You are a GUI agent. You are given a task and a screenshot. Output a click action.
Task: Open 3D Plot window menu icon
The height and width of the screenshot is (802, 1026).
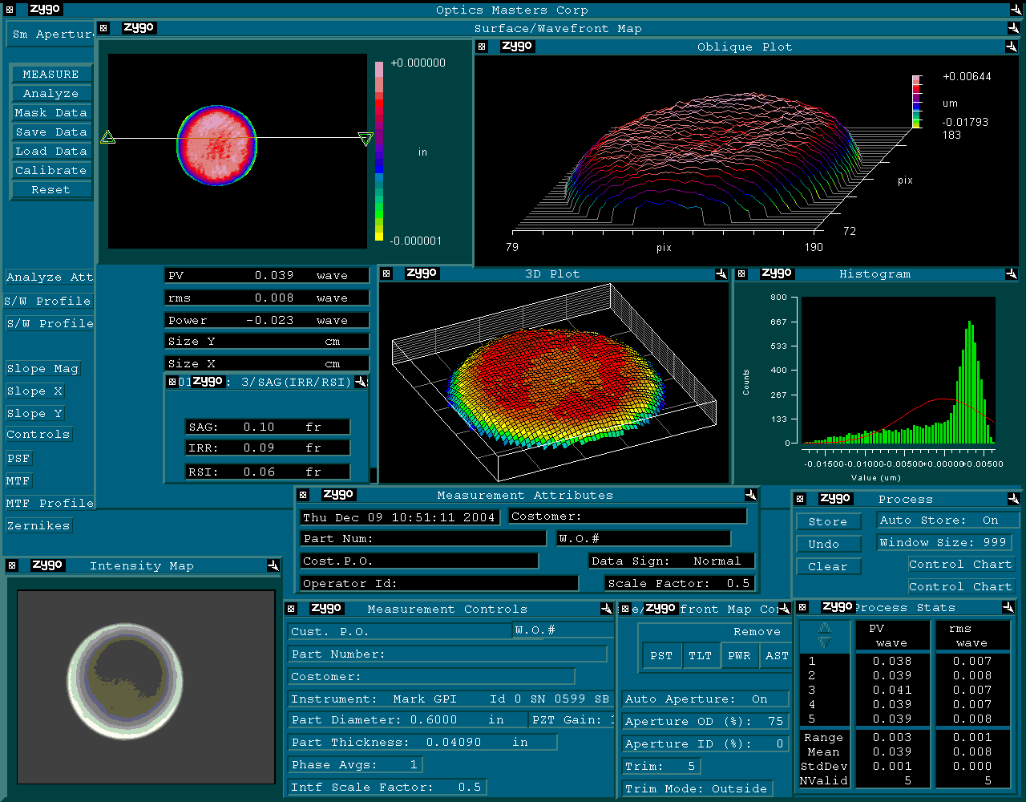(x=386, y=273)
